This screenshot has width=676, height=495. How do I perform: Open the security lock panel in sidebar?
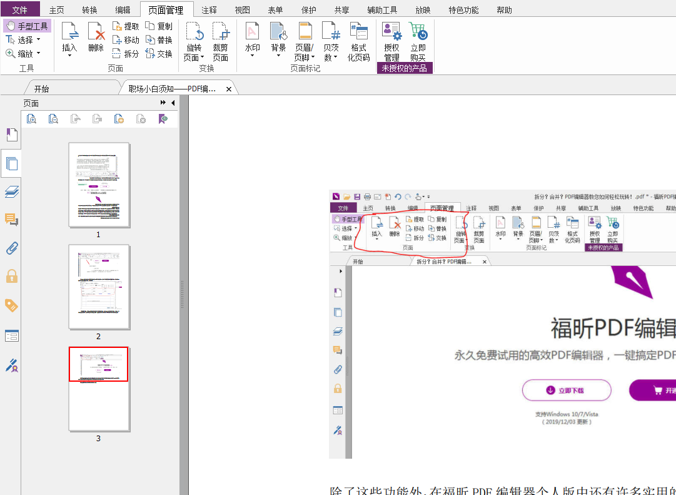11,276
